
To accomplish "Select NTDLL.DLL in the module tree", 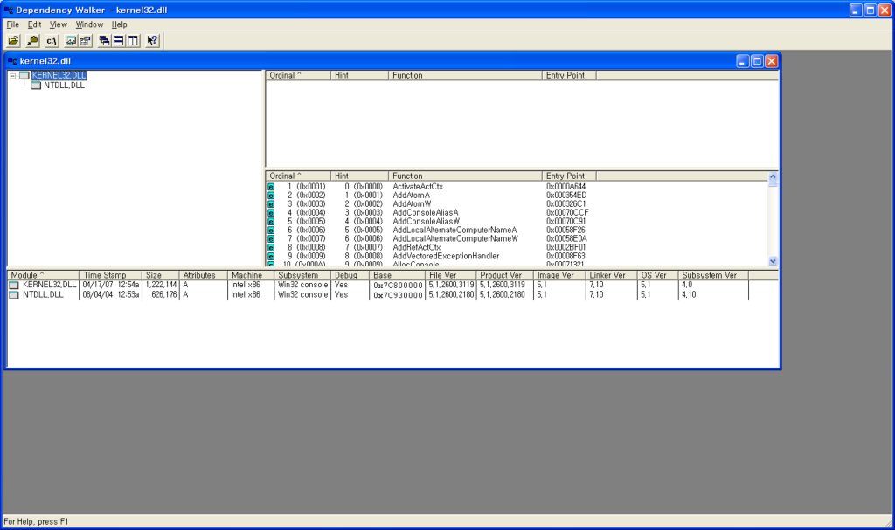I will 64,86.
